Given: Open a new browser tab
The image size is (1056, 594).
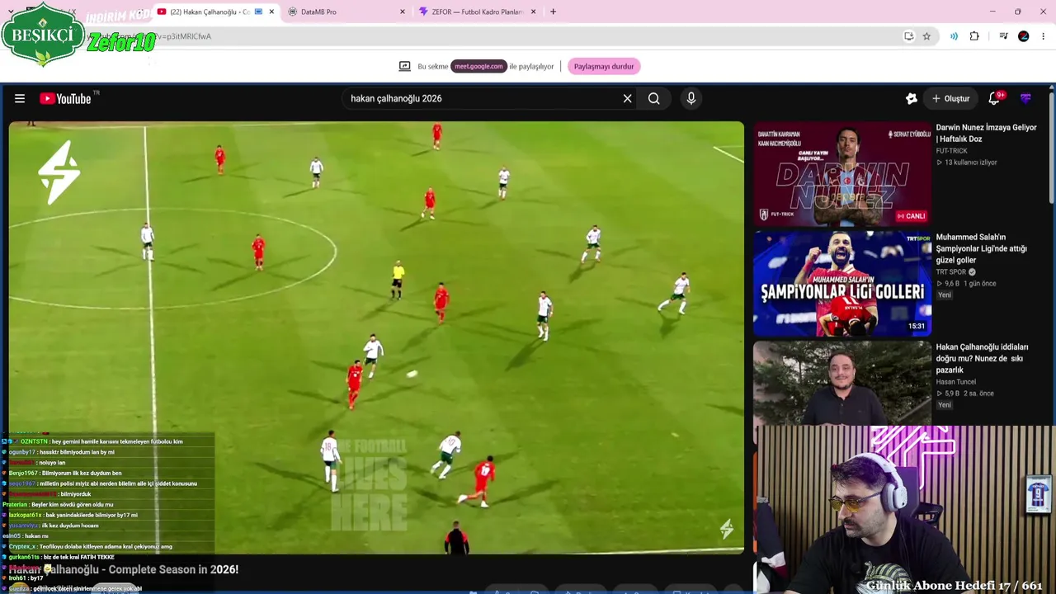Looking at the screenshot, I should point(553,12).
